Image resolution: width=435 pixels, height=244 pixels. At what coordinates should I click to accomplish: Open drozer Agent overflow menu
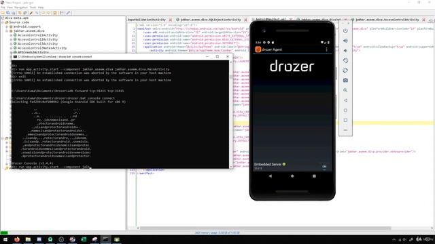pos(326,49)
